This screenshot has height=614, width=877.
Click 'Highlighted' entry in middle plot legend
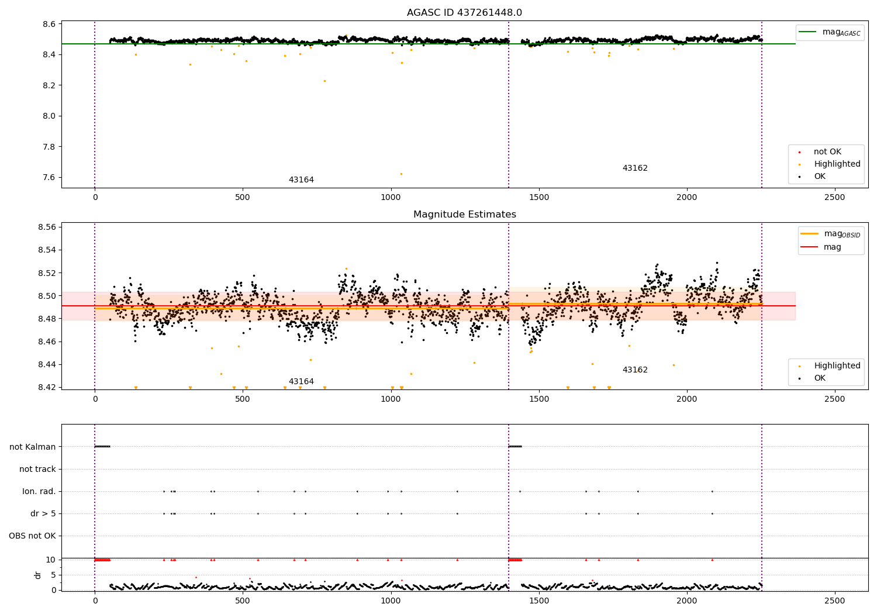837,366
